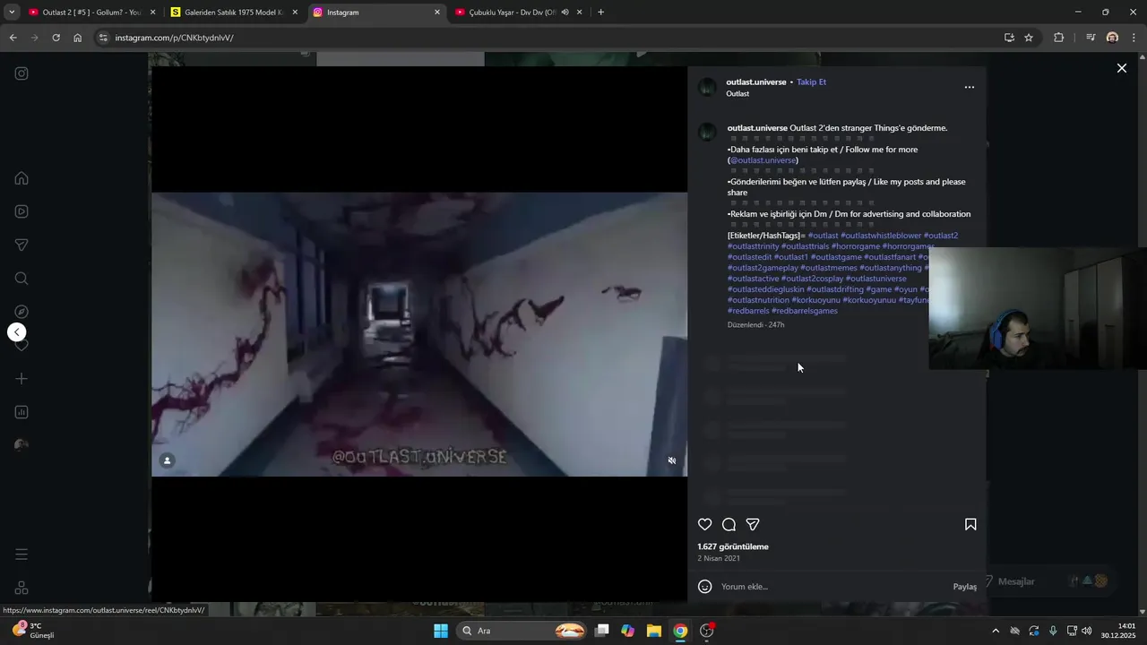Open Direct messages paper-plane icon in sidebar
1147x645 pixels.
[x=22, y=245]
